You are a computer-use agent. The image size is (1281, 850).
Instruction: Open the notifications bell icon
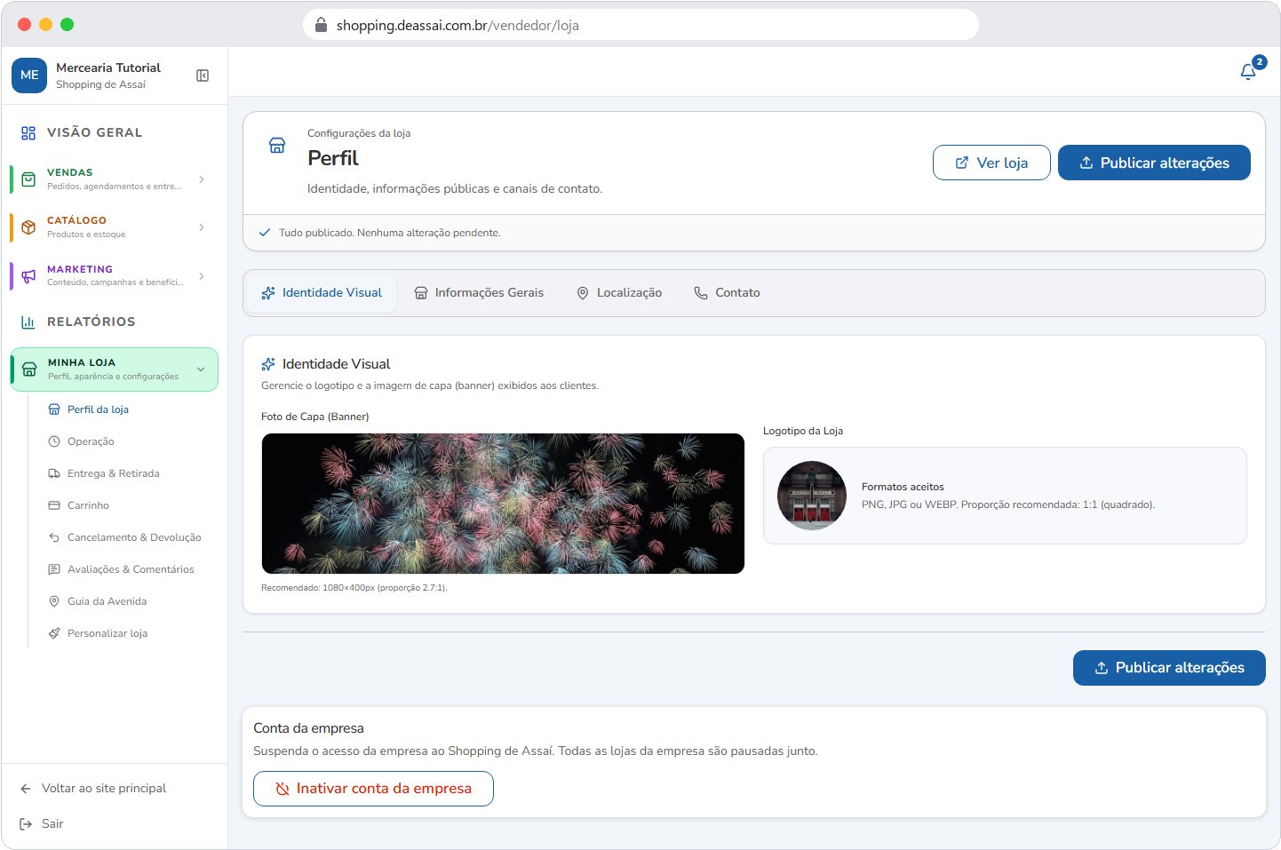click(1248, 72)
